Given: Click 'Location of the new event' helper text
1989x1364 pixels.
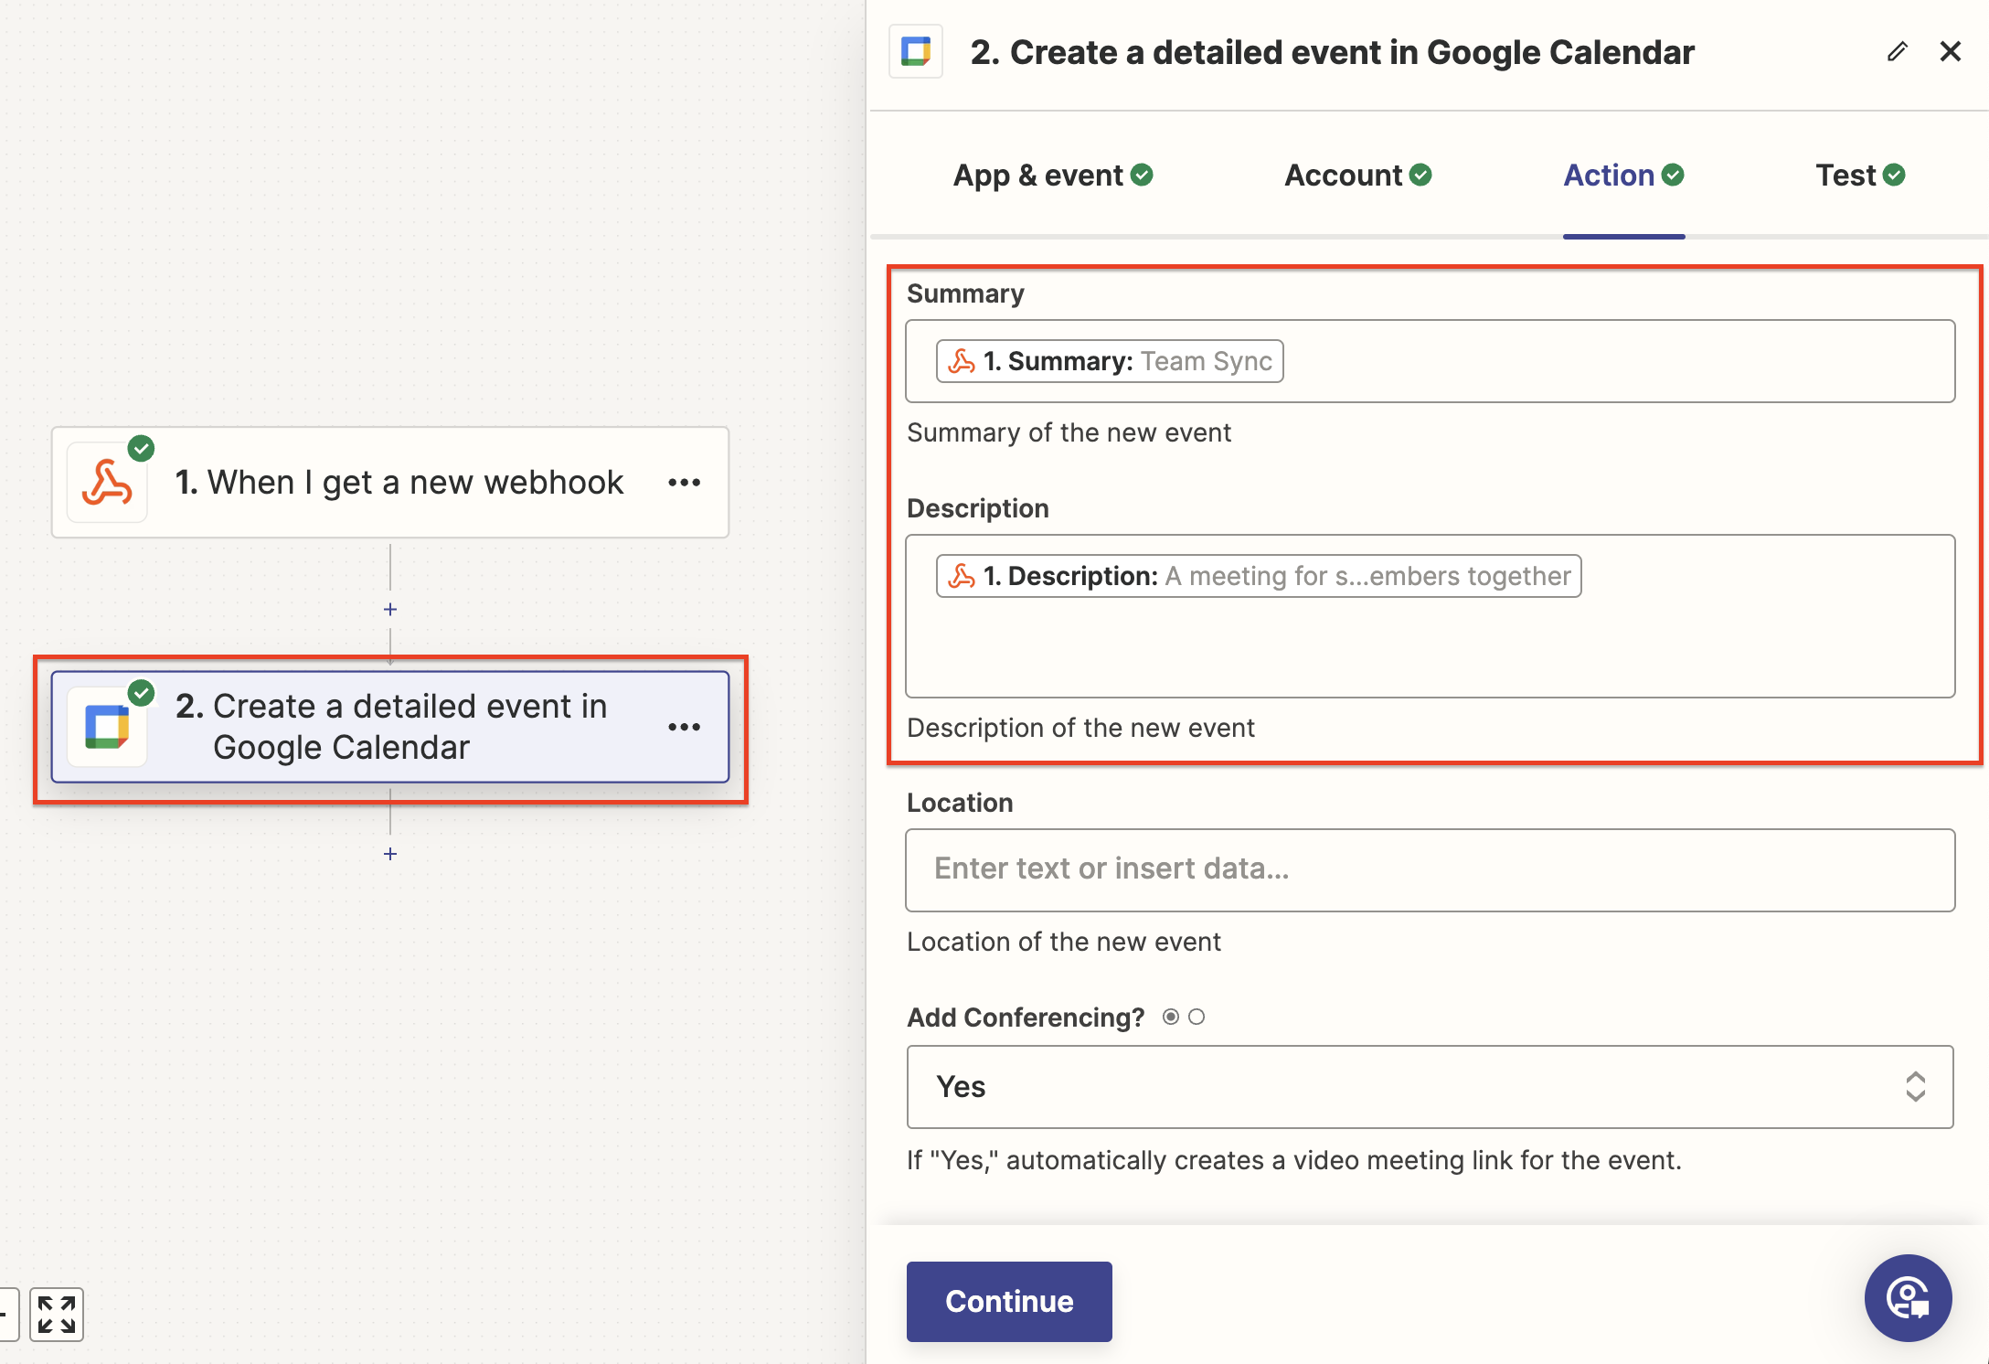Looking at the screenshot, I should tap(1064, 942).
